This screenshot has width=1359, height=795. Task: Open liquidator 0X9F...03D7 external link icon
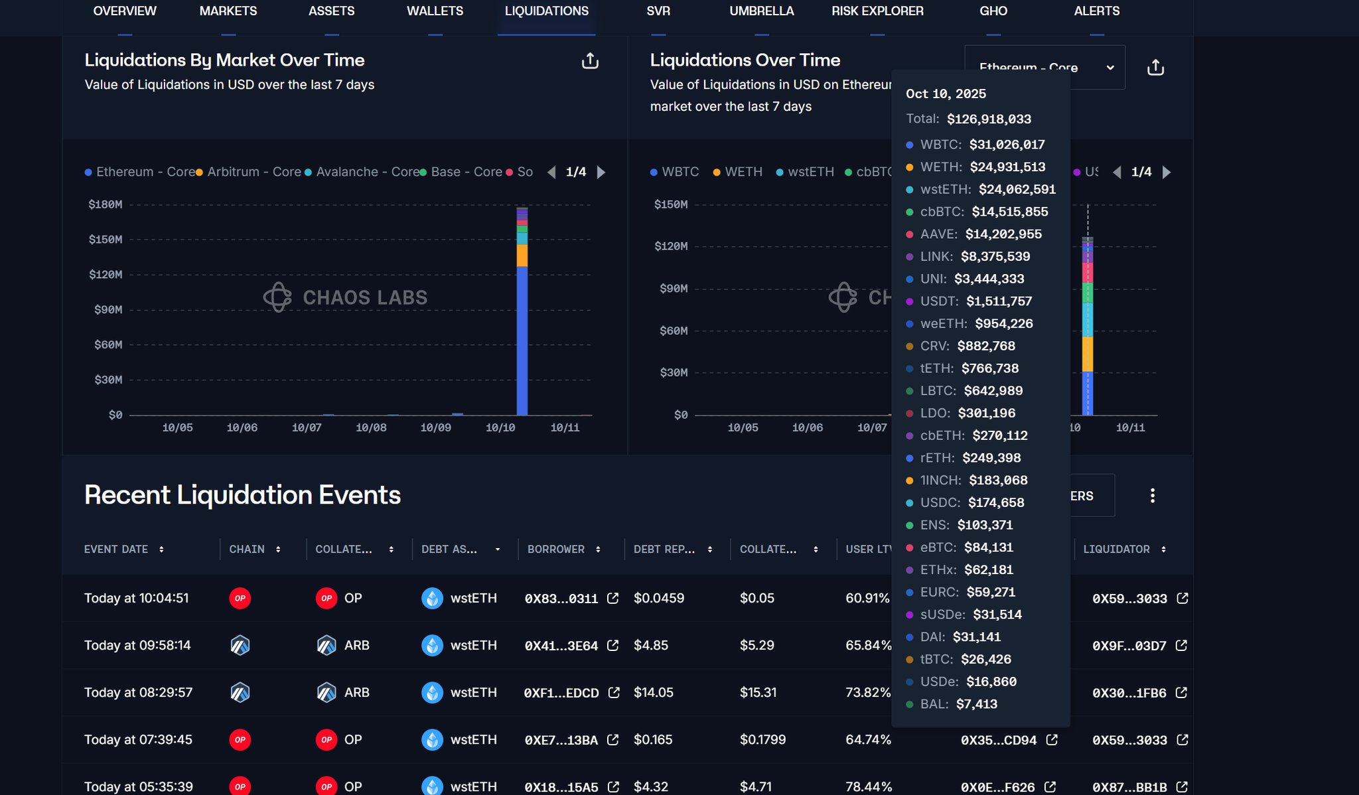pyautogui.click(x=1181, y=646)
